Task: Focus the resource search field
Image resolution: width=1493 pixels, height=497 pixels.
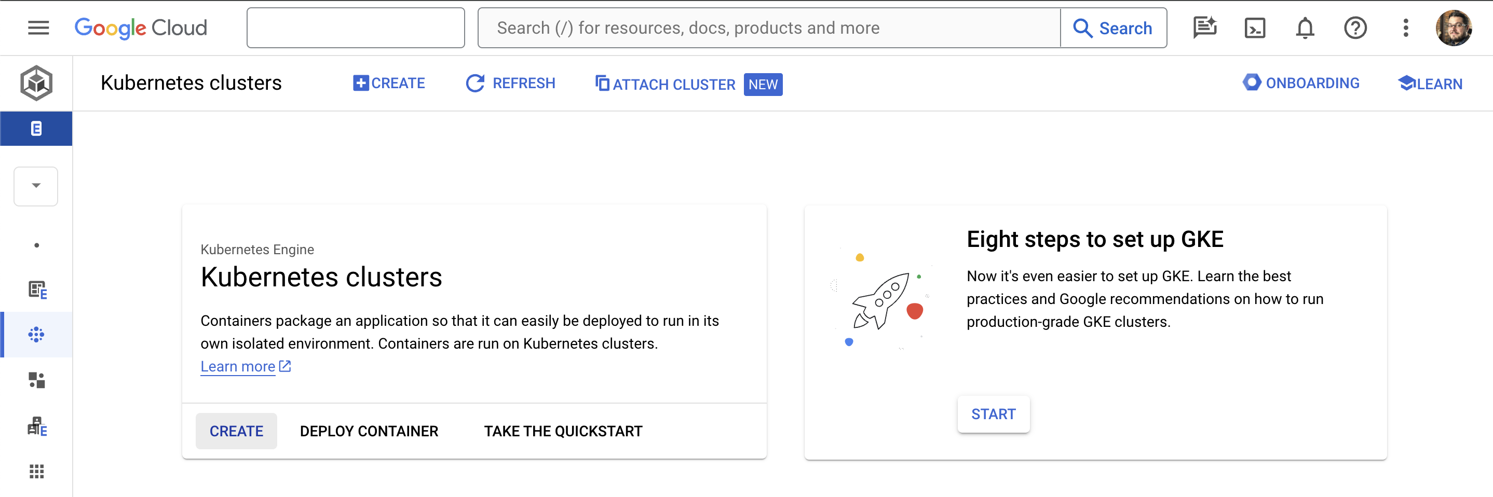Action: (768, 28)
